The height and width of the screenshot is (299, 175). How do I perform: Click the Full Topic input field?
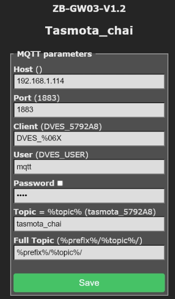pos(89,252)
